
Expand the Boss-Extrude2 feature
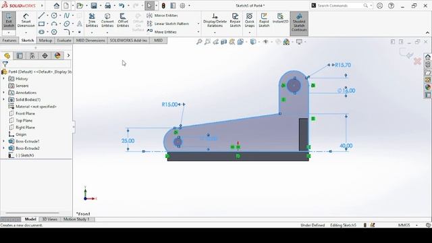pos(3,148)
